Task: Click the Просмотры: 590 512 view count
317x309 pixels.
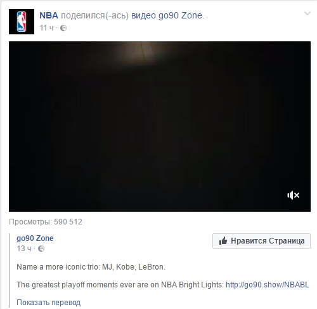Action: pyautogui.click(x=46, y=222)
